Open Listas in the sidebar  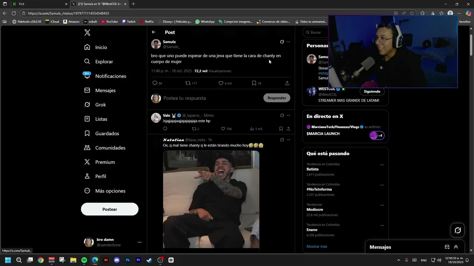coord(96,119)
